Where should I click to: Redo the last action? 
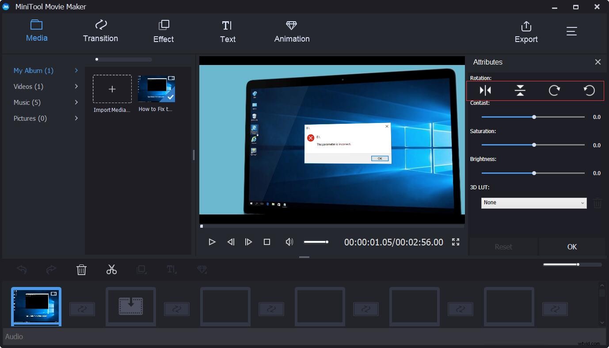[x=51, y=269]
